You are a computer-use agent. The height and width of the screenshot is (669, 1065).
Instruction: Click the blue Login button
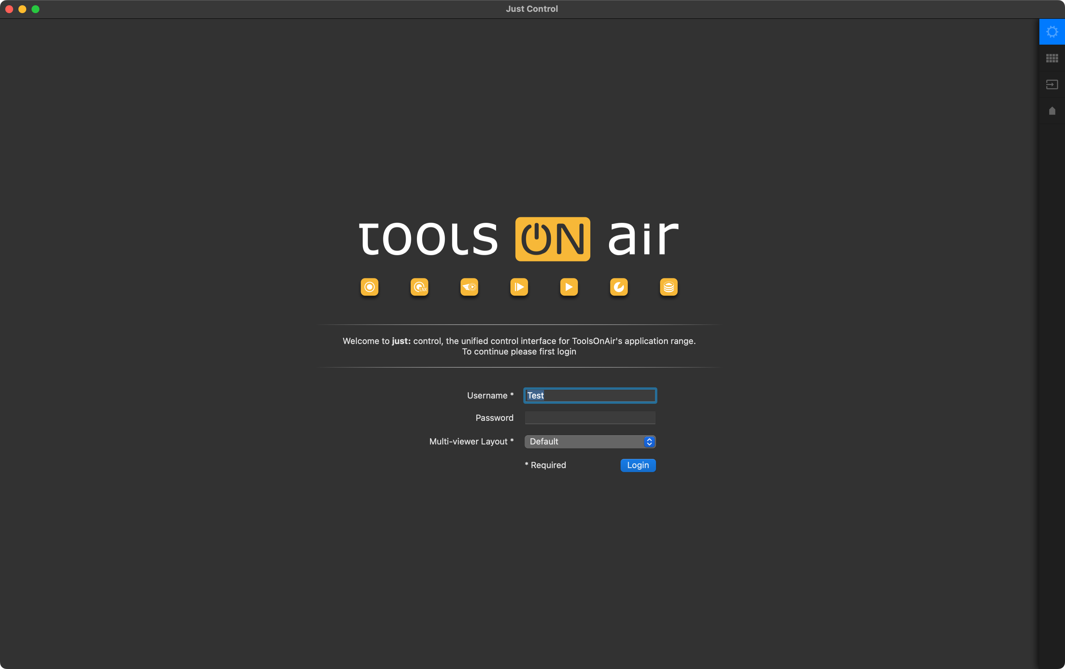638,465
